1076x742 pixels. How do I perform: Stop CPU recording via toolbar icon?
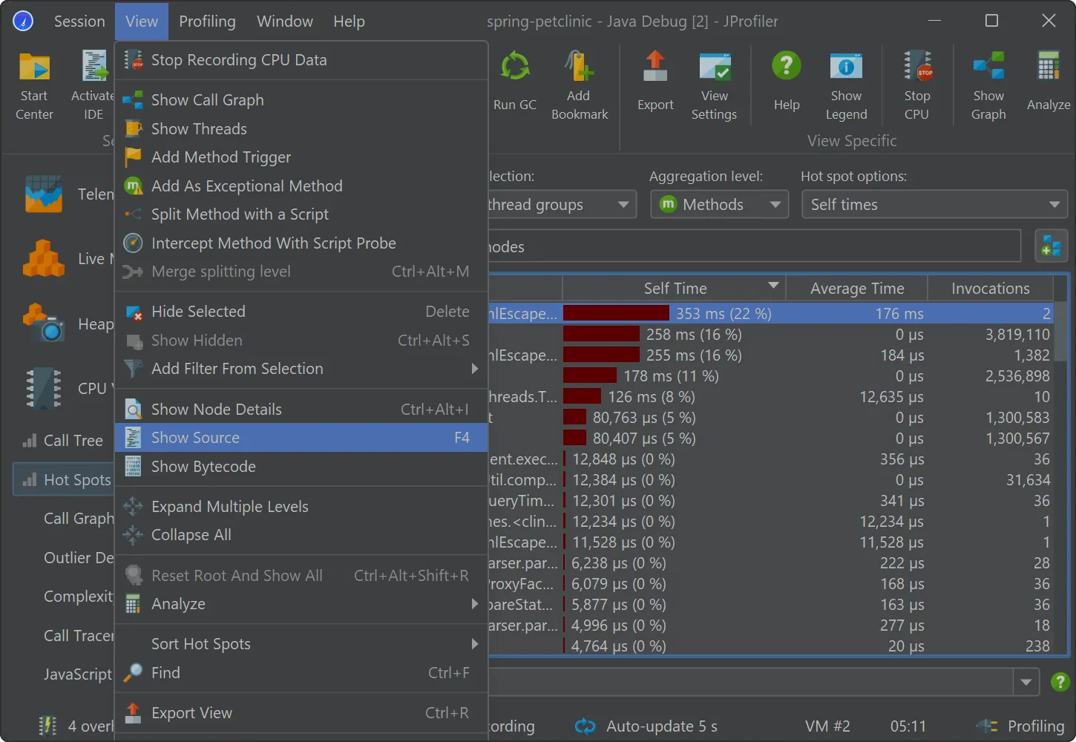click(917, 66)
